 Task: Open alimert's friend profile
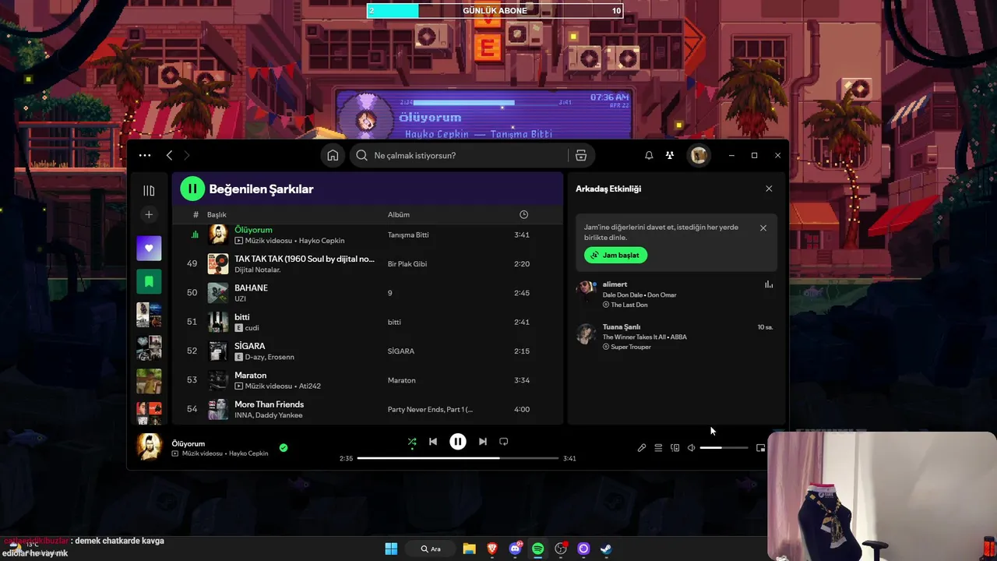pos(615,284)
